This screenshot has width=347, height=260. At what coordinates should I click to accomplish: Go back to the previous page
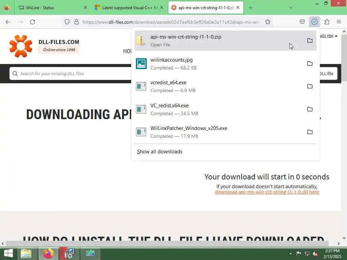pos(8,22)
